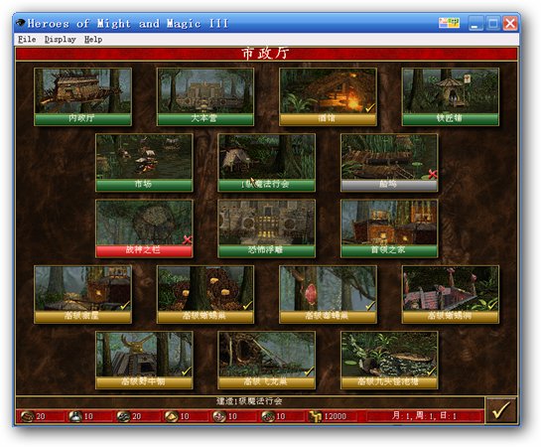Click the sulfur resource icon showing 10
The height and width of the screenshot is (447, 541).
tap(171, 416)
